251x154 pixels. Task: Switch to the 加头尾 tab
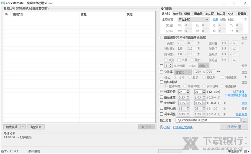[x=221, y=14]
